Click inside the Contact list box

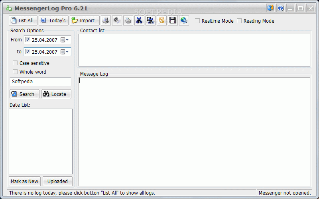(x=194, y=50)
